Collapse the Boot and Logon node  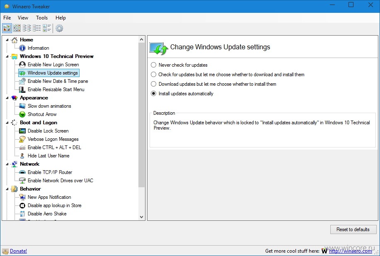click(7, 123)
